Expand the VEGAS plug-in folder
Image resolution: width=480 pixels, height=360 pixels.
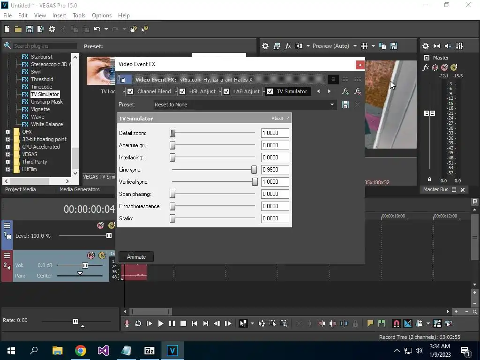tap(7, 154)
